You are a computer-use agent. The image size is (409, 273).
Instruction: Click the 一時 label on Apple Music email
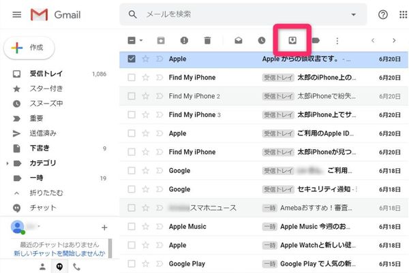tap(269, 227)
